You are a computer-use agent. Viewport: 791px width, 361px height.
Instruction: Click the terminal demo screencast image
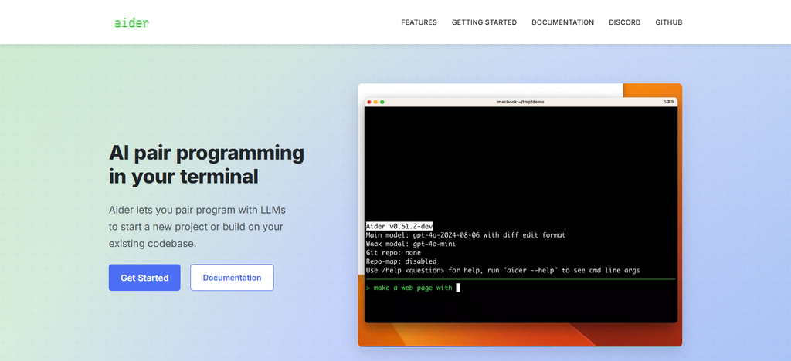click(520, 215)
